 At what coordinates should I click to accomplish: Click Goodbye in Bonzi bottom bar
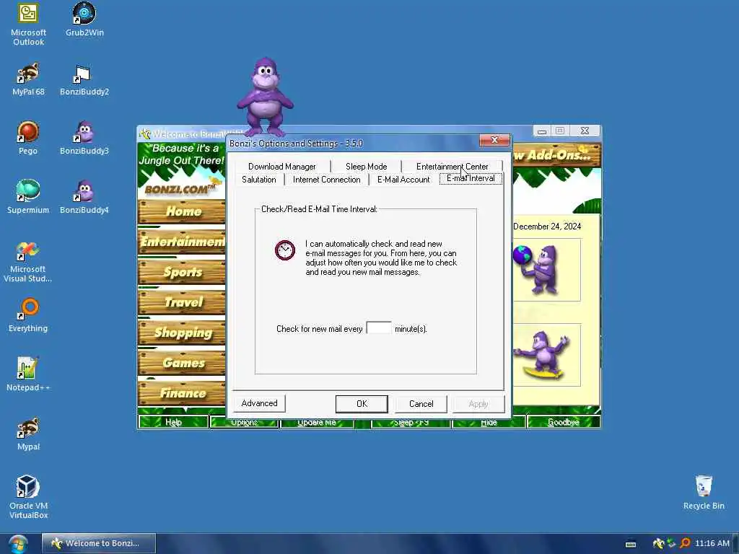564,422
